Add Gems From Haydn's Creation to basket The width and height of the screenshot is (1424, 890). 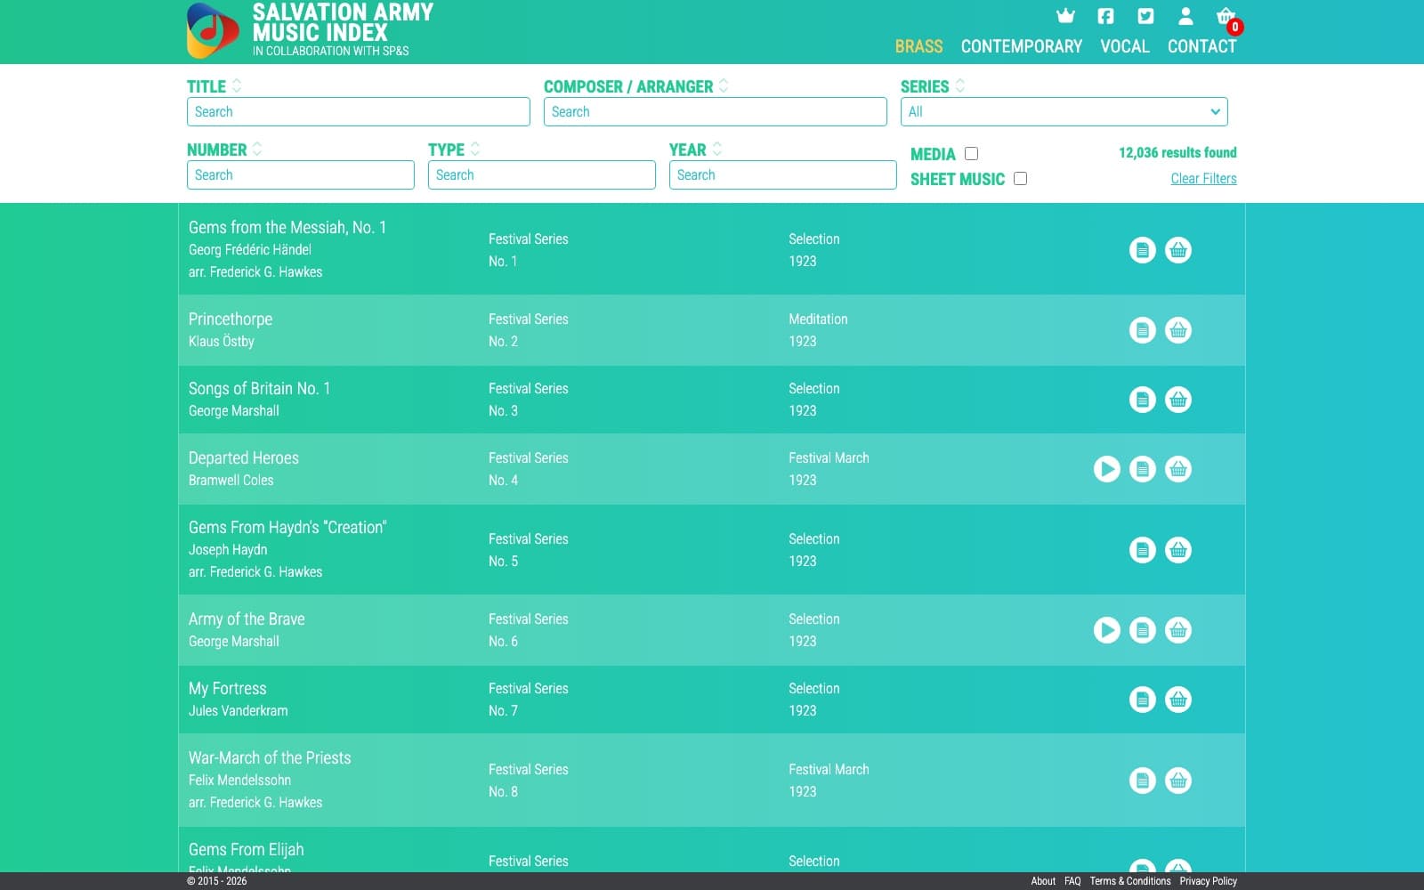point(1178,550)
